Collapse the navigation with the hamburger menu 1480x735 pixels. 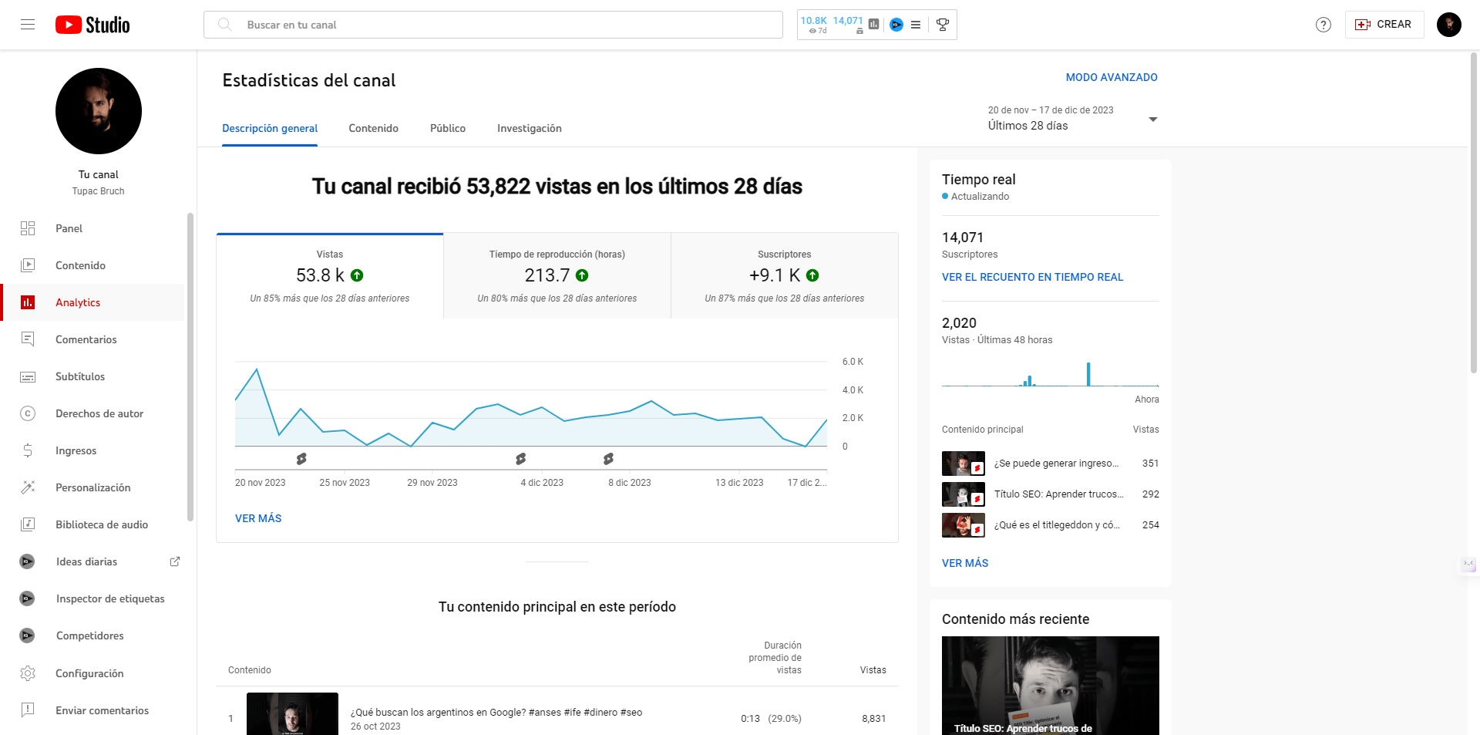pos(28,24)
